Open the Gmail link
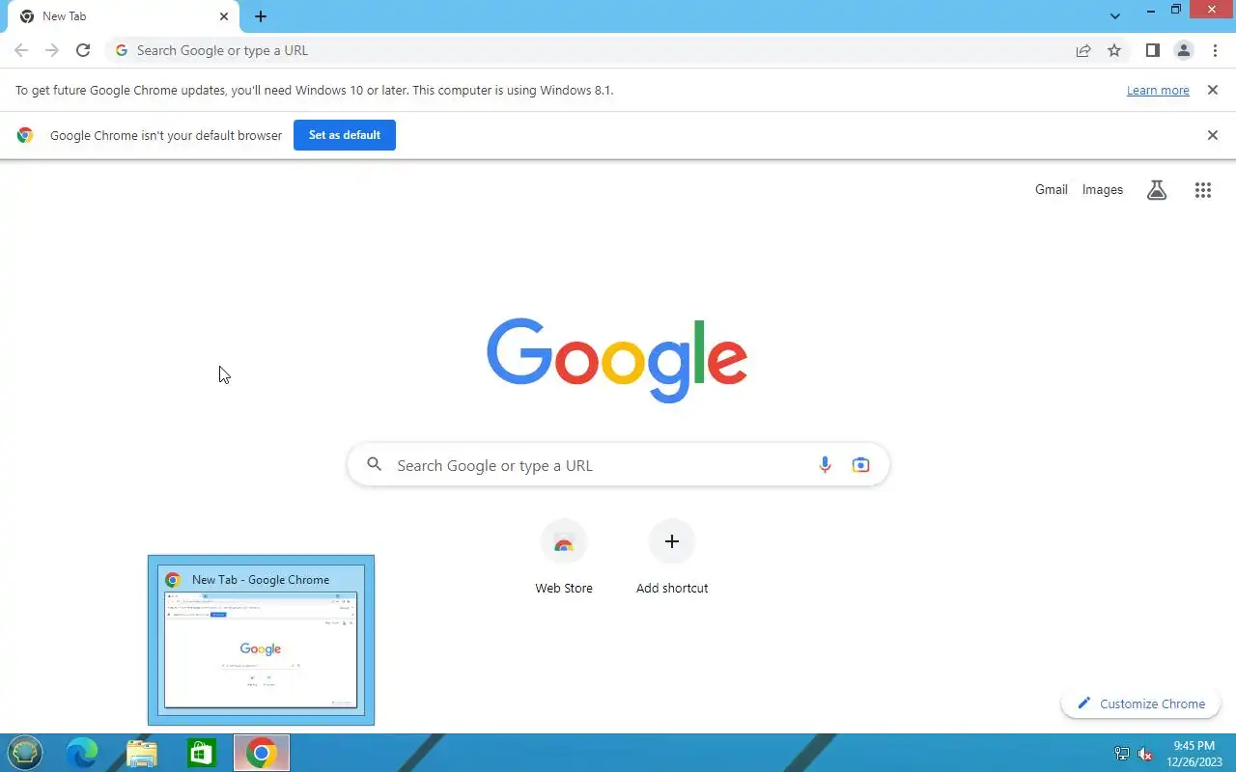The height and width of the screenshot is (772, 1236). point(1052,189)
